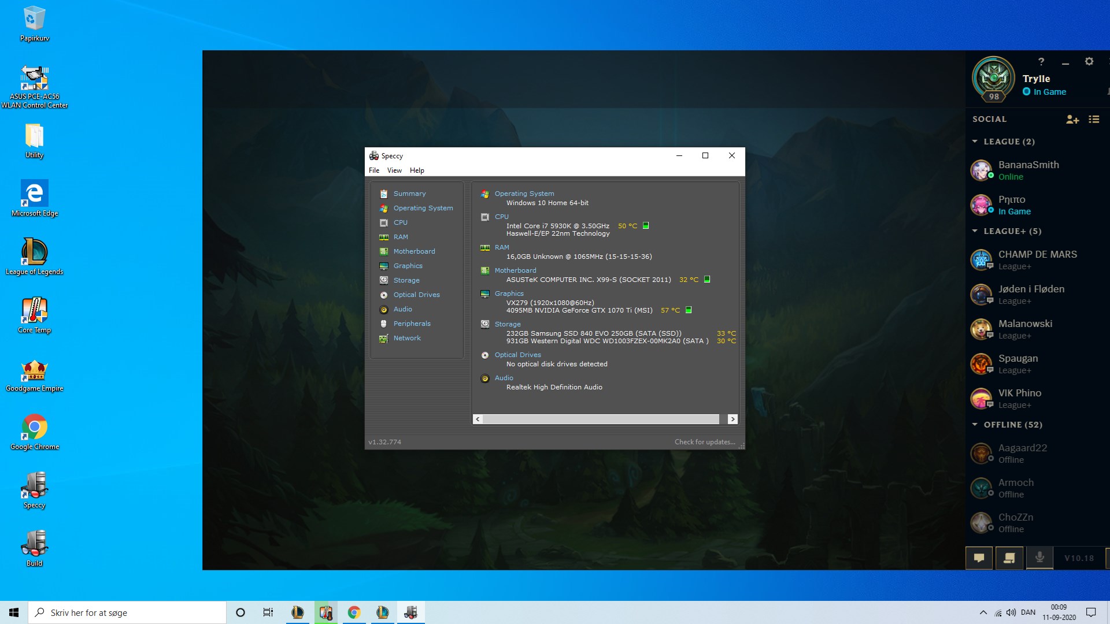Launch Google Chrome desktop shortcut
Screen dimensions: 1110x624
pos(34,432)
